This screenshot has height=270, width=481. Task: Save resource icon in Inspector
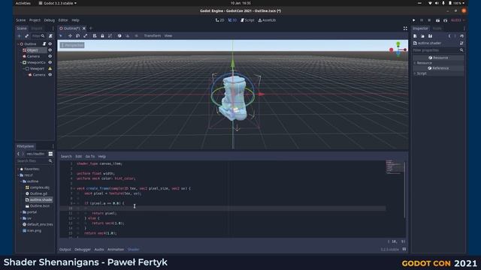[430, 36]
